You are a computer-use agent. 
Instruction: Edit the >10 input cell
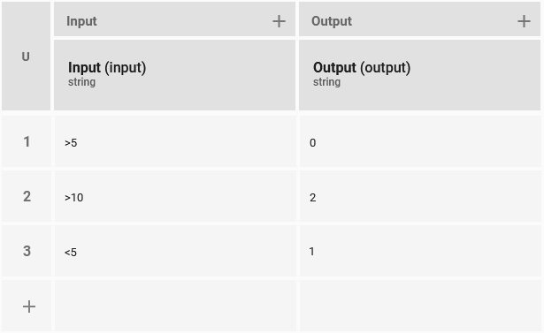pos(175,196)
